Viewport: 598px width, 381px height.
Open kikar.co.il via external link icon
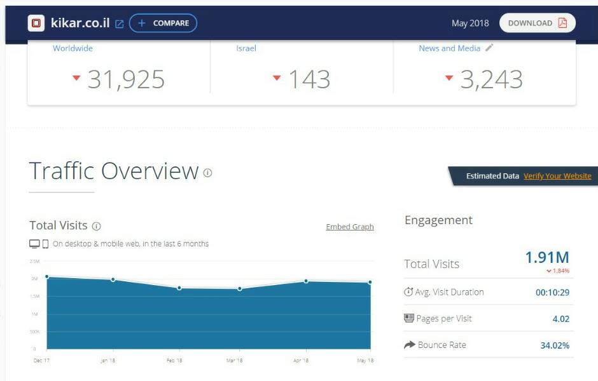[119, 24]
